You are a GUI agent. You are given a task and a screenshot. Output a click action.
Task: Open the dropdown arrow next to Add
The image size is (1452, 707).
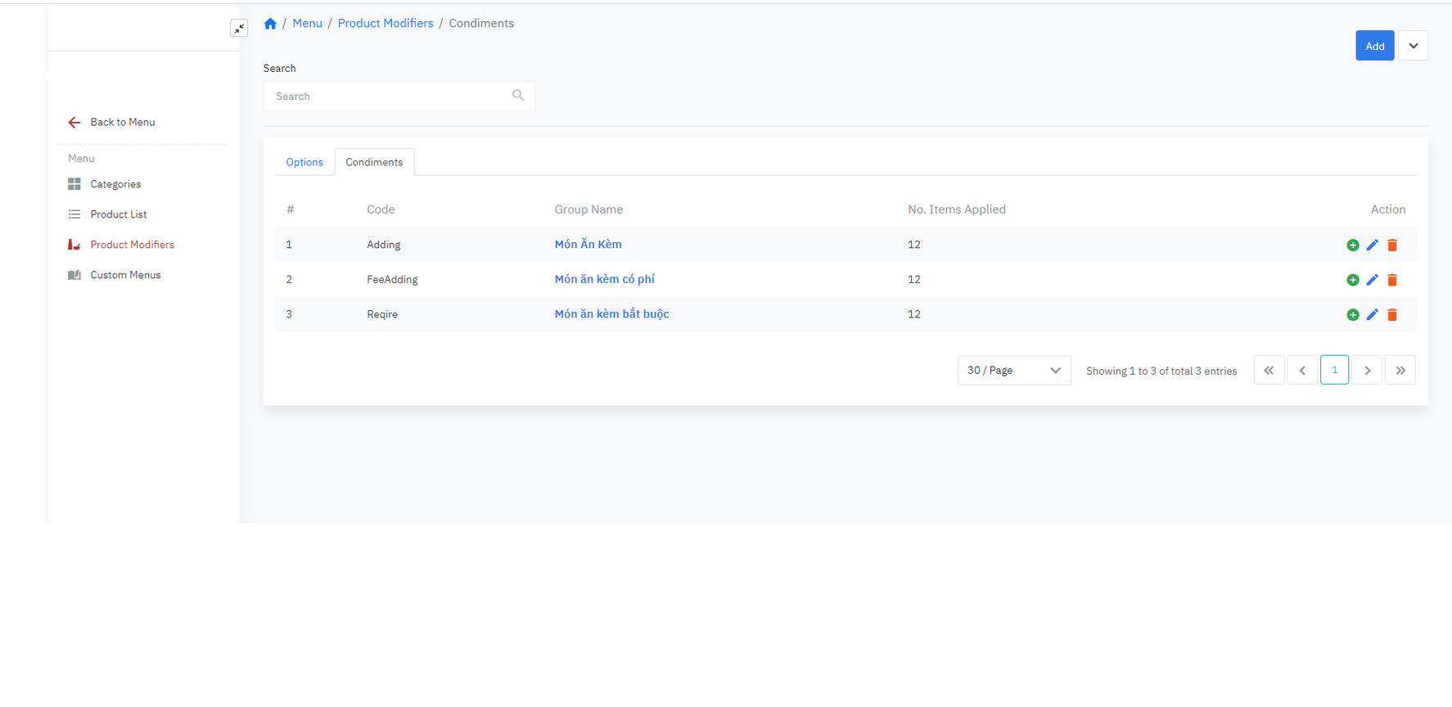click(x=1413, y=46)
